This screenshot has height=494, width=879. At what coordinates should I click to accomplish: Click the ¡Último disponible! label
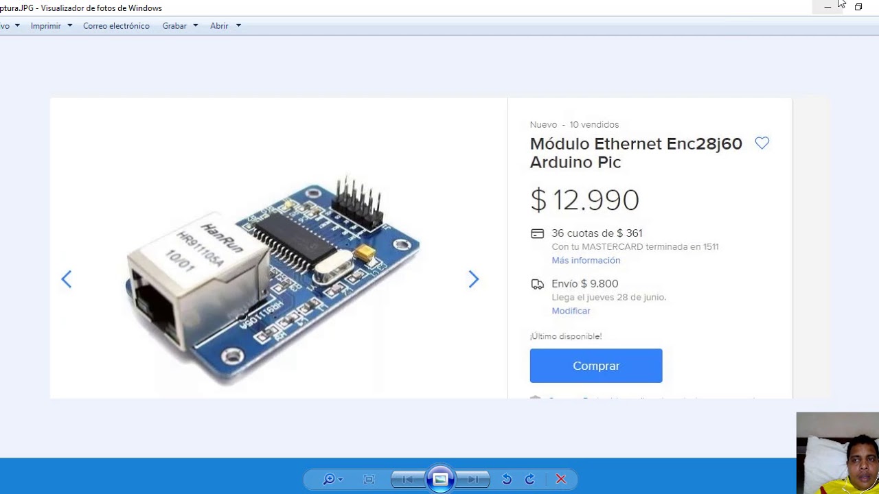point(566,336)
